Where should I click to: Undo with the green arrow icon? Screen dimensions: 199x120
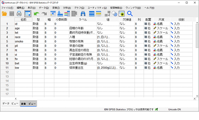pos(36,14)
